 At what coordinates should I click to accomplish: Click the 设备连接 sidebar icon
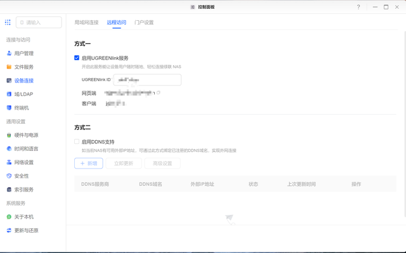(x=9, y=81)
